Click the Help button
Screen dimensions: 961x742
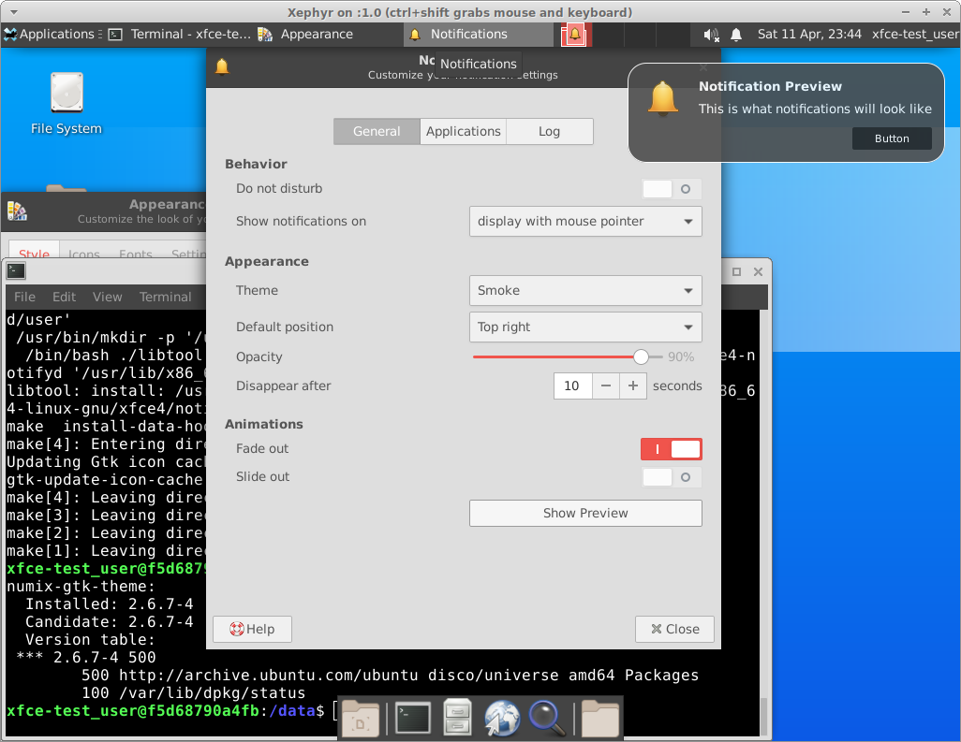tap(252, 630)
